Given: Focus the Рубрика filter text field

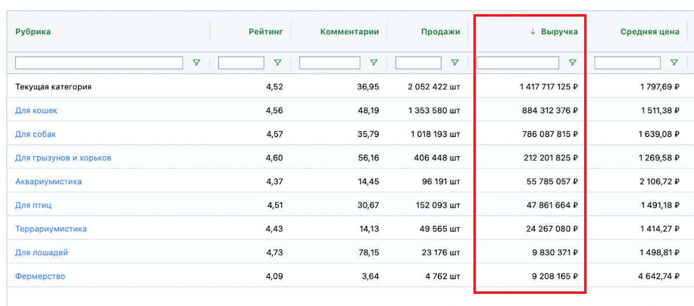Looking at the screenshot, I should [x=99, y=62].
